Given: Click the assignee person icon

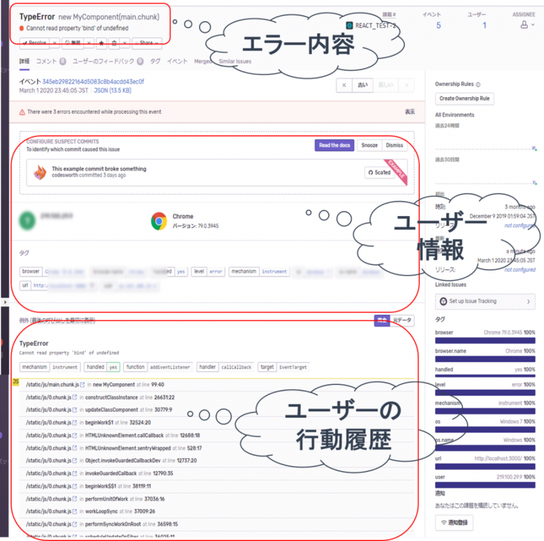Looking at the screenshot, I should point(524,24).
